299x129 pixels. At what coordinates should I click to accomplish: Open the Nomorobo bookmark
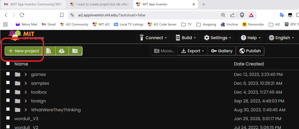[253, 24]
